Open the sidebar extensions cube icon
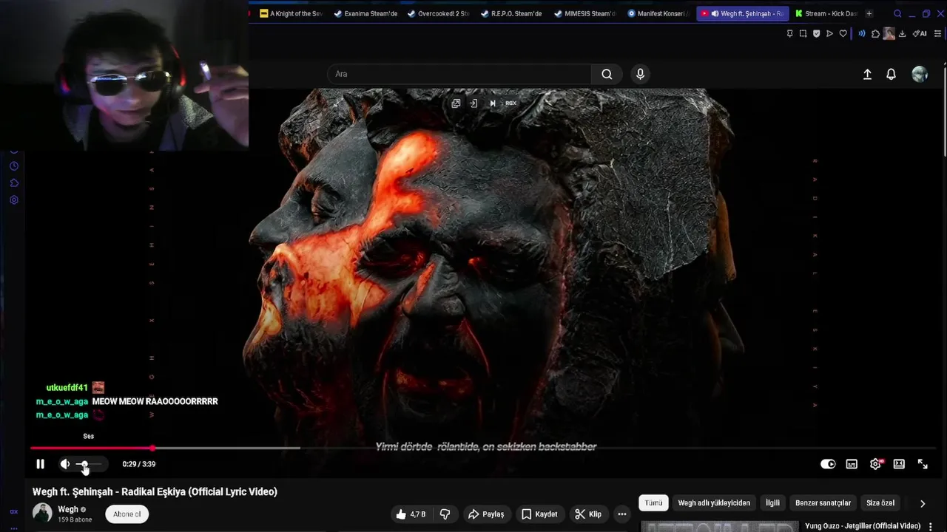The height and width of the screenshot is (532, 947). (14, 183)
